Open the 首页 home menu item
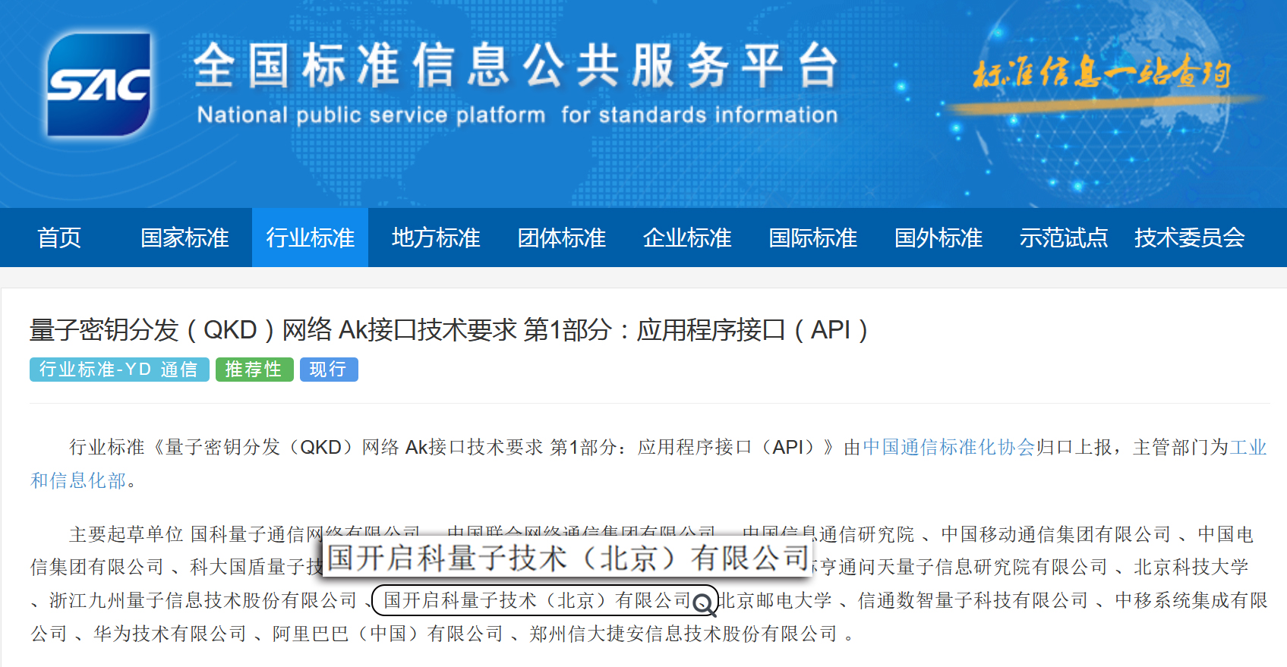The height and width of the screenshot is (667, 1287). pos(59,238)
